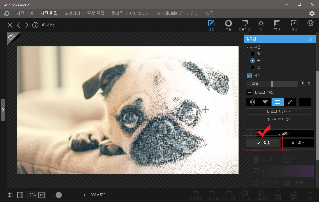Open more mask options ellipsis
The height and width of the screenshot is (202, 319).
pyautogui.click(x=304, y=102)
